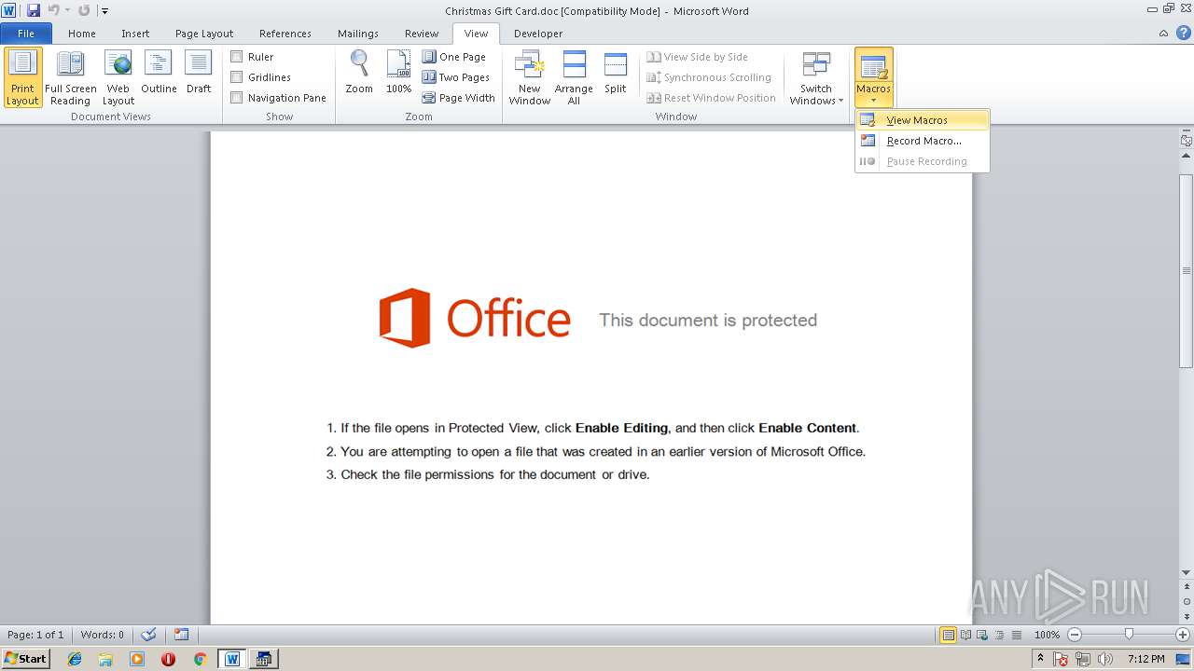This screenshot has width=1194, height=671.
Task: Enable Gridlines checkbox
Action: pyautogui.click(x=237, y=77)
